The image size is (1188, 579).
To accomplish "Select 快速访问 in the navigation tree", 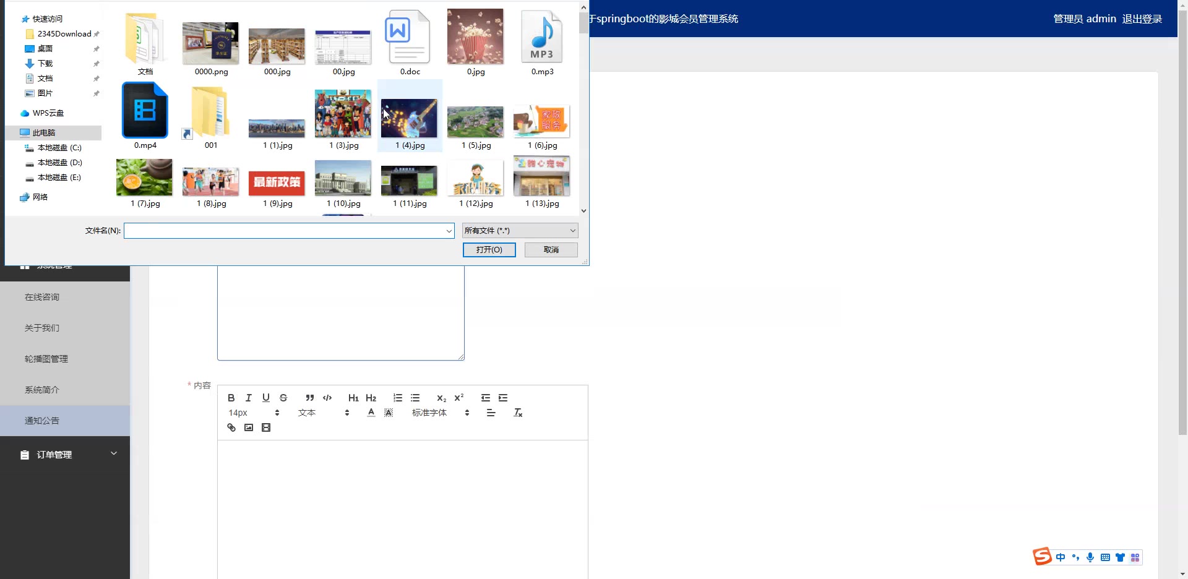I will [x=47, y=19].
